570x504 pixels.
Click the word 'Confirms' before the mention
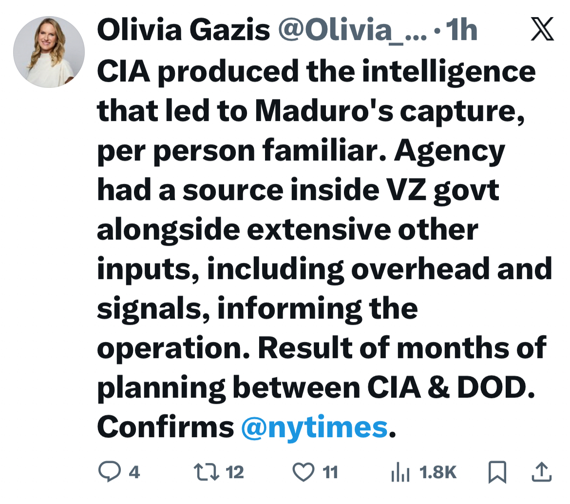click(x=166, y=427)
